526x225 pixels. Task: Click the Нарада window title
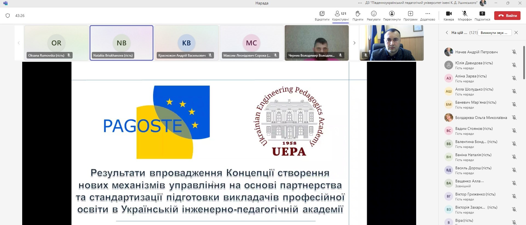[x=262, y=3]
